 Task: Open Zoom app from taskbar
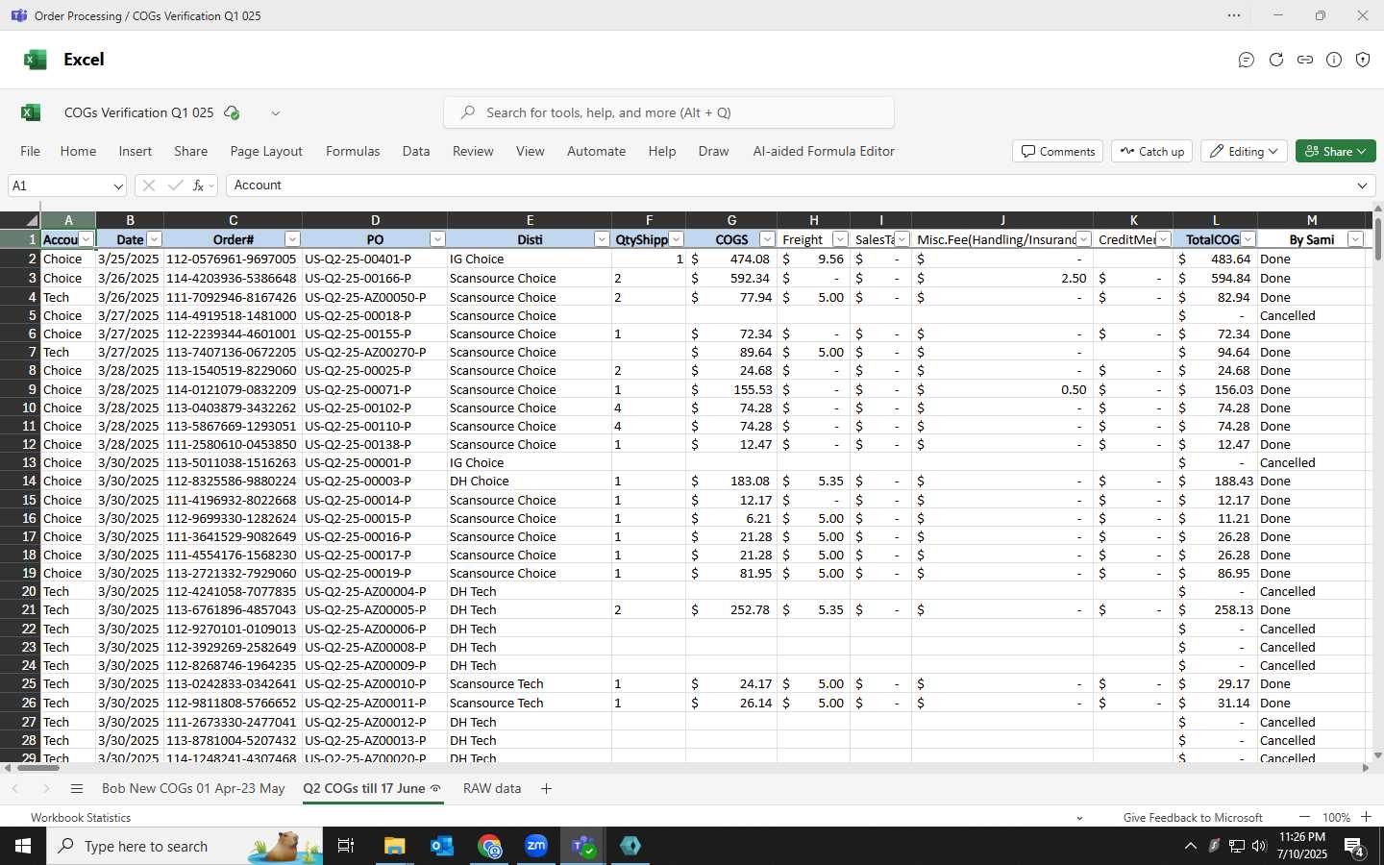[x=536, y=846]
